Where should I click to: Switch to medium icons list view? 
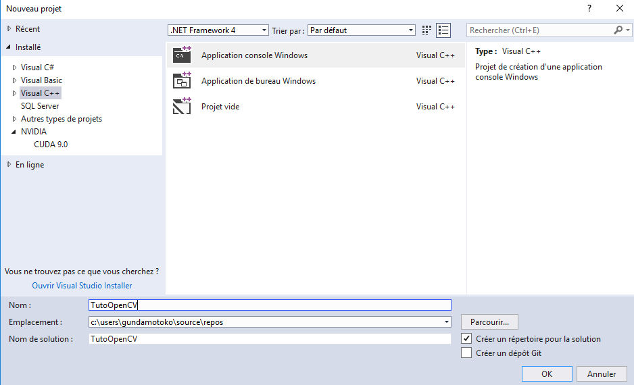coord(443,30)
